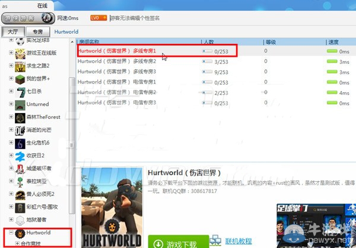Click the 我的世界+ grass block icon
Screen dimensions: 356x248
tap(20, 79)
